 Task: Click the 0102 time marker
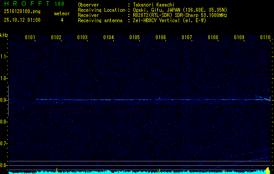[x=56, y=37]
